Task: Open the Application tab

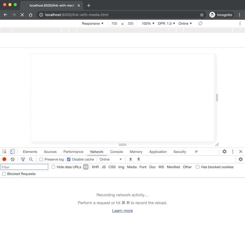Action: tap(158, 152)
